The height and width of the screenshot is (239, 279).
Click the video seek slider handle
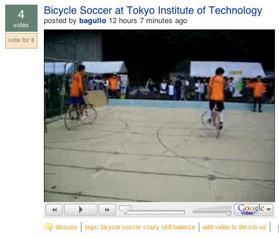pos(125,210)
